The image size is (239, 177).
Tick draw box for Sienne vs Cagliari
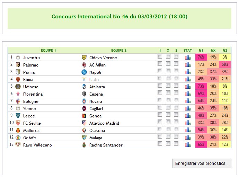click(168, 107)
